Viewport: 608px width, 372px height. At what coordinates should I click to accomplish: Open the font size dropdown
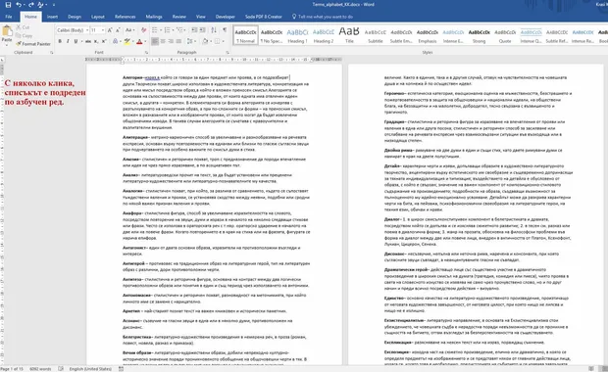tap(103, 30)
